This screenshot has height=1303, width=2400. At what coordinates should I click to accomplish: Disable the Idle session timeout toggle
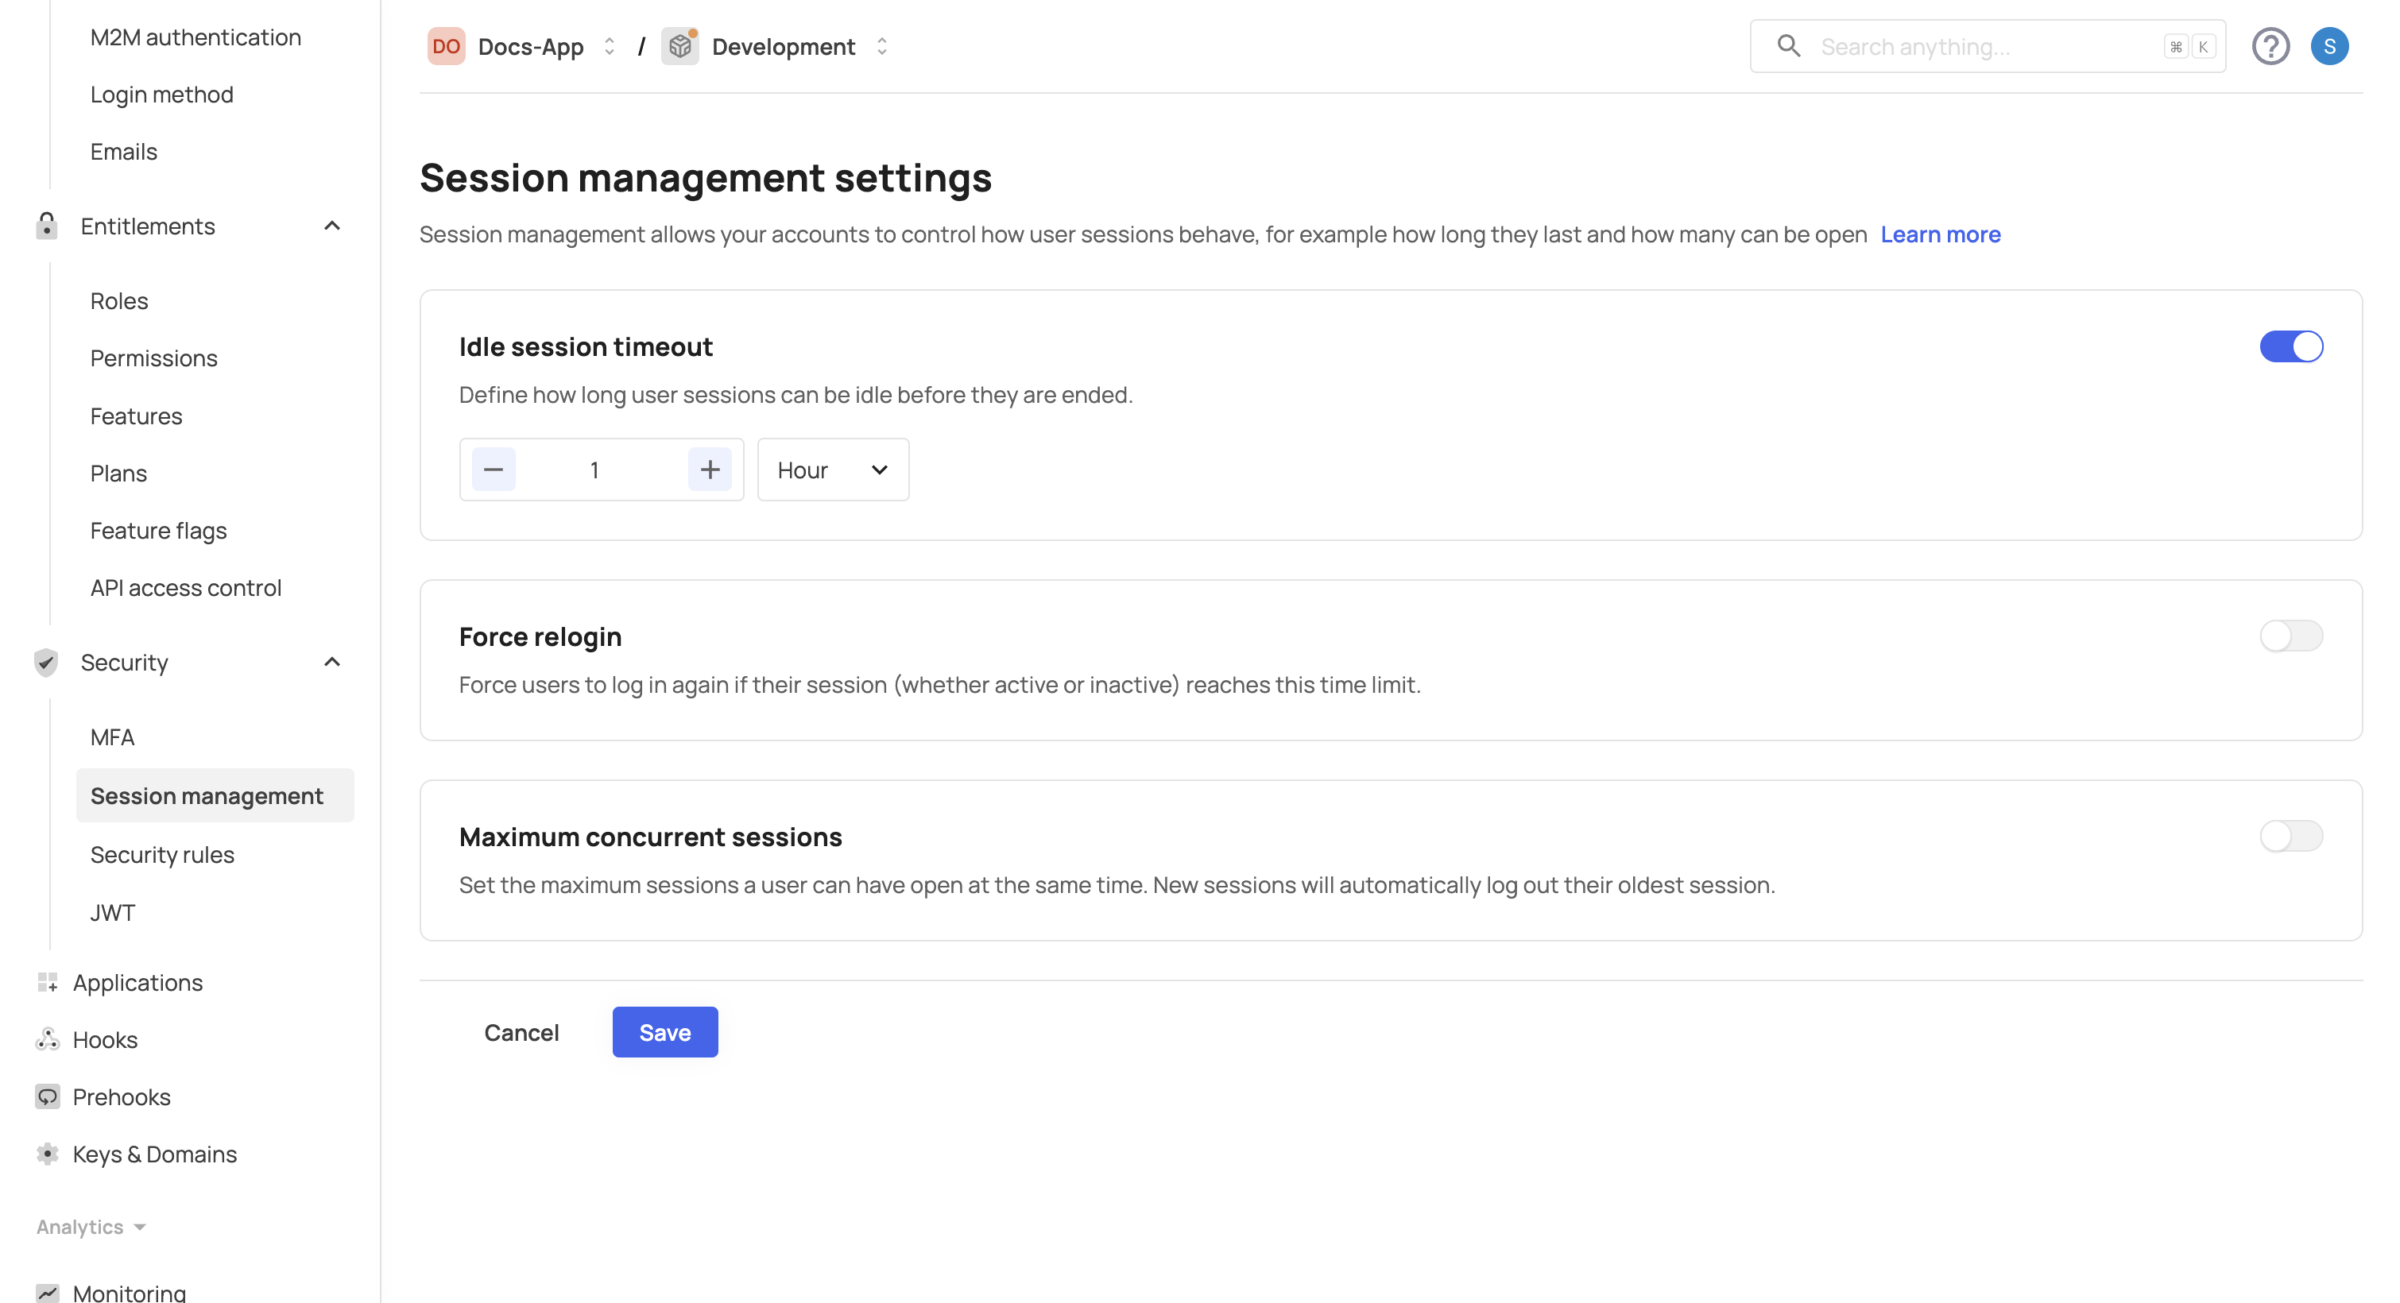(2290, 346)
